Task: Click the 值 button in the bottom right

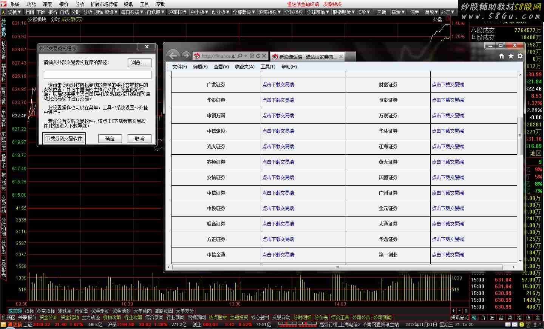Action: (528, 318)
